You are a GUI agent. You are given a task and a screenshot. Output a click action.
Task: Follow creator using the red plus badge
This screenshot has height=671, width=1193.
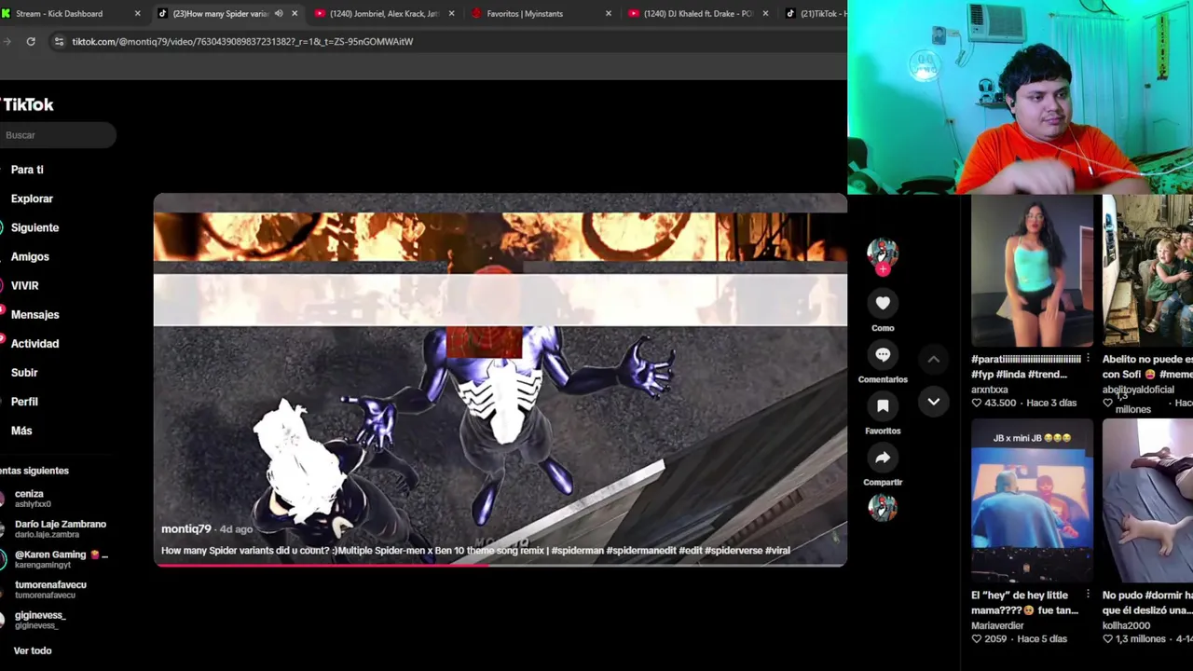[883, 270]
